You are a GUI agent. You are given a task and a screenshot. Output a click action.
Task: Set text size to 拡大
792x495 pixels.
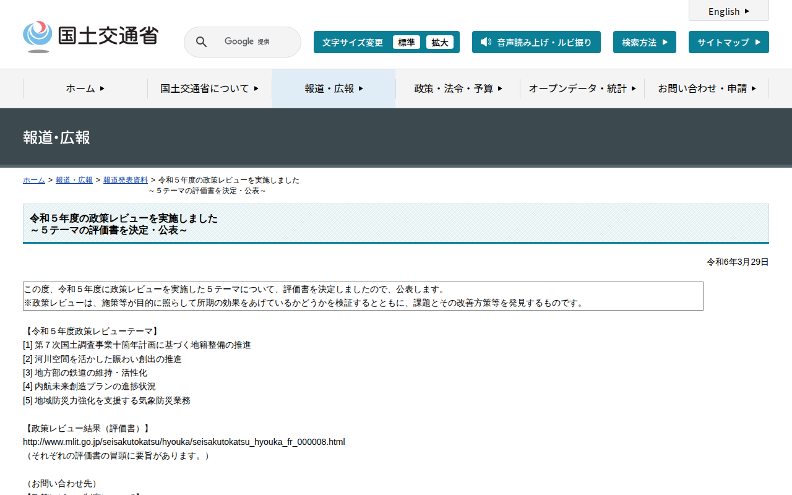pyautogui.click(x=440, y=42)
